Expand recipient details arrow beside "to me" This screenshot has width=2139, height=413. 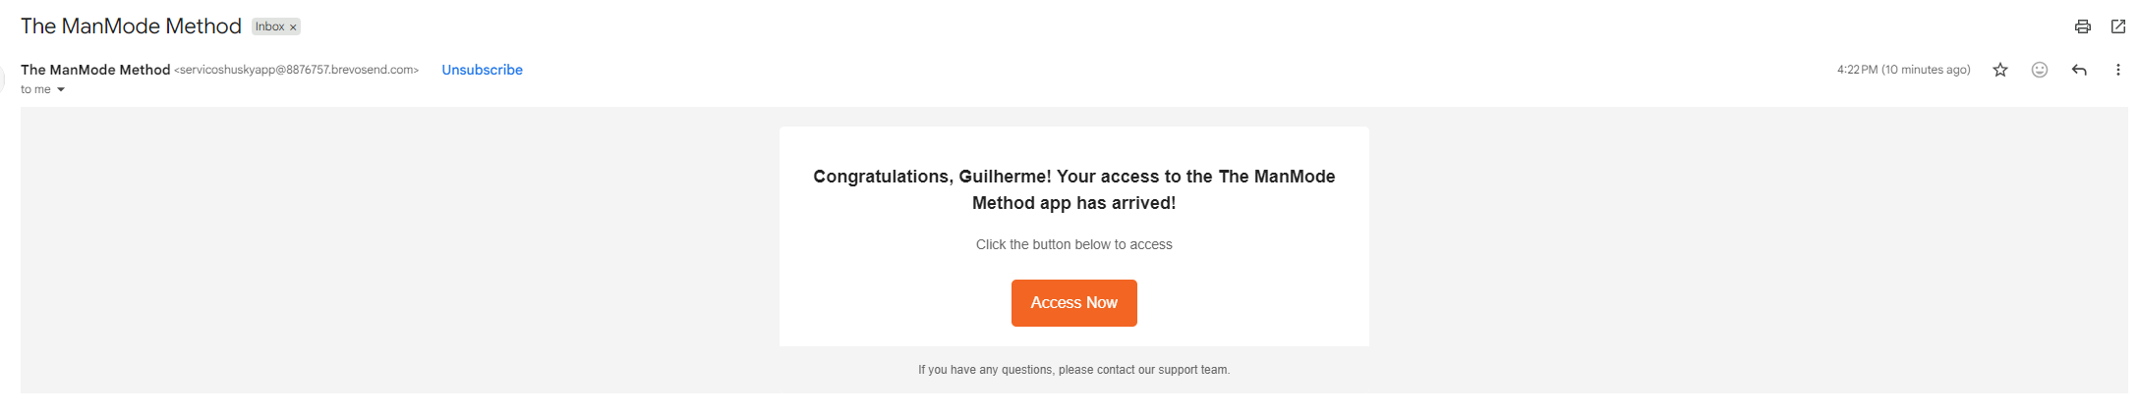pos(61,89)
